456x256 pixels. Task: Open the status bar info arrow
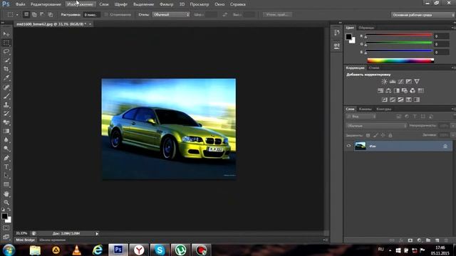point(97,233)
